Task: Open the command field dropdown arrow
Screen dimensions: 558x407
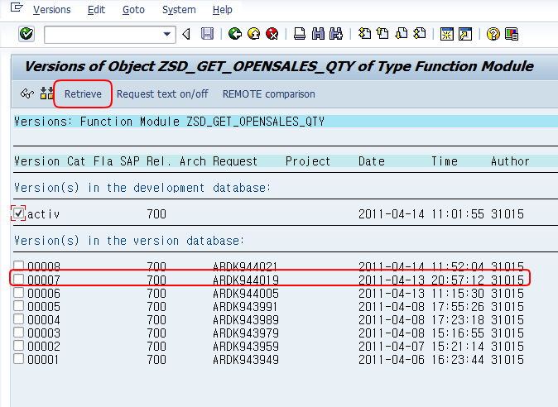Action: tap(166, 35)
